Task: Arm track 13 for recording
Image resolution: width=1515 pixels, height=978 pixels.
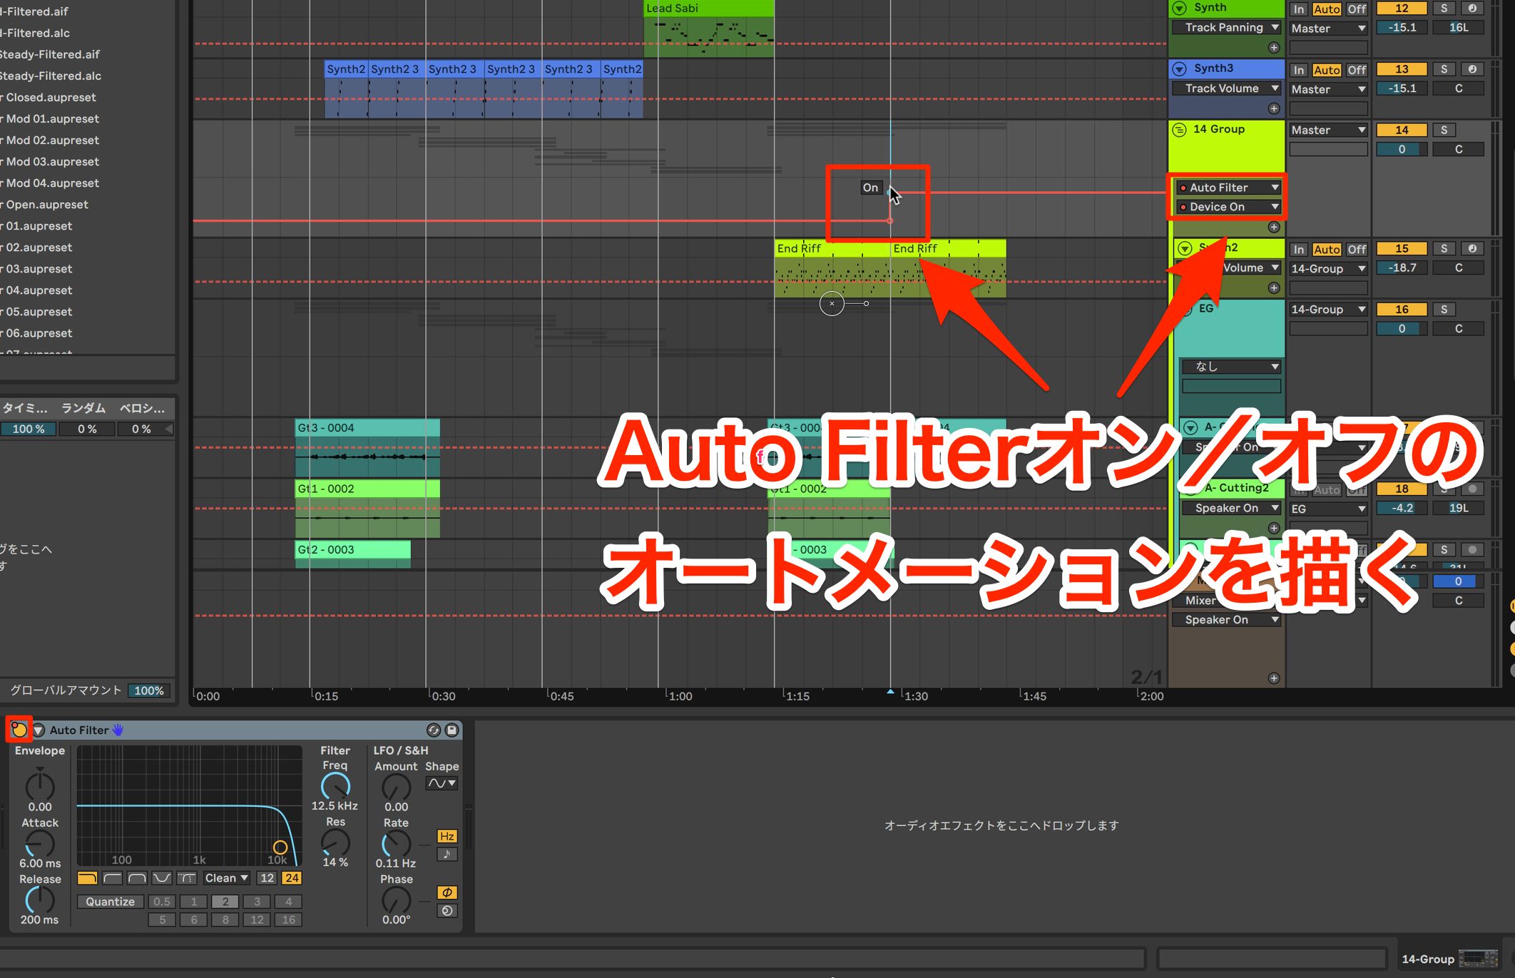Action: pos(1472,69)
